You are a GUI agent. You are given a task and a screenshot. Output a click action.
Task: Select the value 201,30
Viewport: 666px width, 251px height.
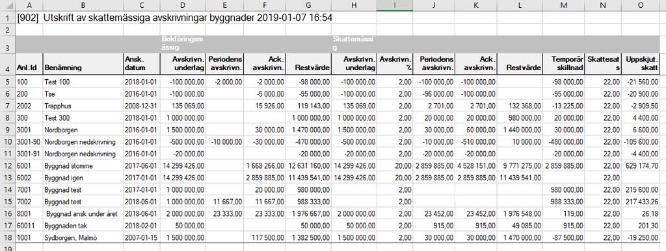641,226
